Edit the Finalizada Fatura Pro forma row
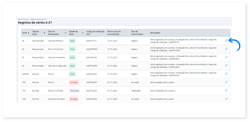Viewport: 250px width, 122px height. [226, 90]
